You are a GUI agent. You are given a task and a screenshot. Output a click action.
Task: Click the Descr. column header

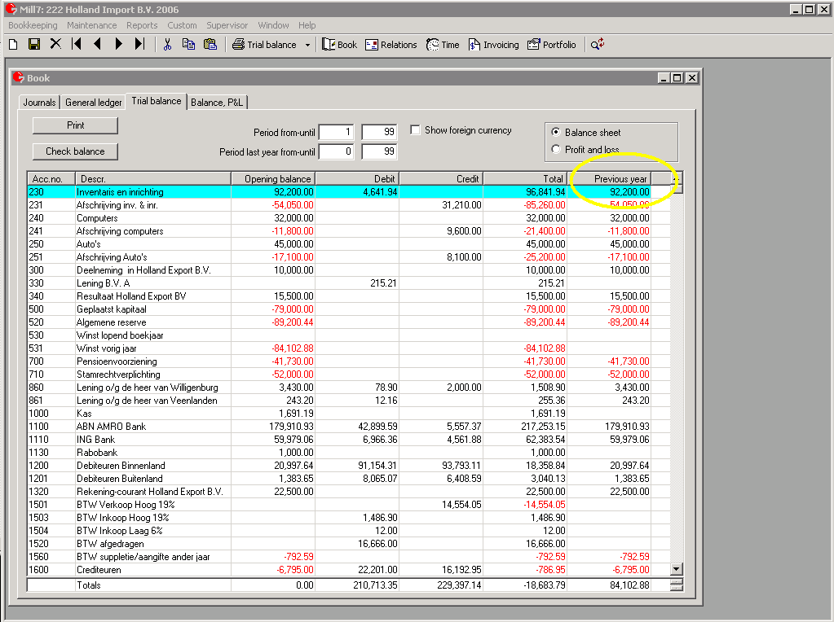point(153,179)
